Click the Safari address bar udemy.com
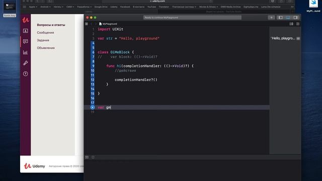This screenshot has height=181, width=322. pyautogui.click(x=157, y=1)
